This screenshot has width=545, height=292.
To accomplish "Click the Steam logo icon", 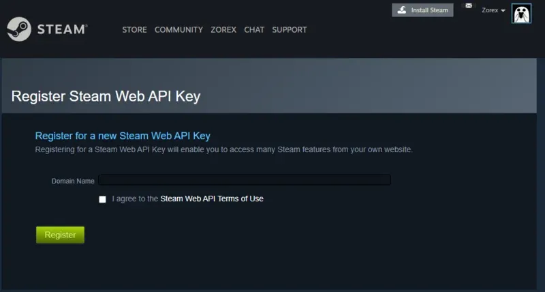I will pyautogui.click(x=19, y=29).
